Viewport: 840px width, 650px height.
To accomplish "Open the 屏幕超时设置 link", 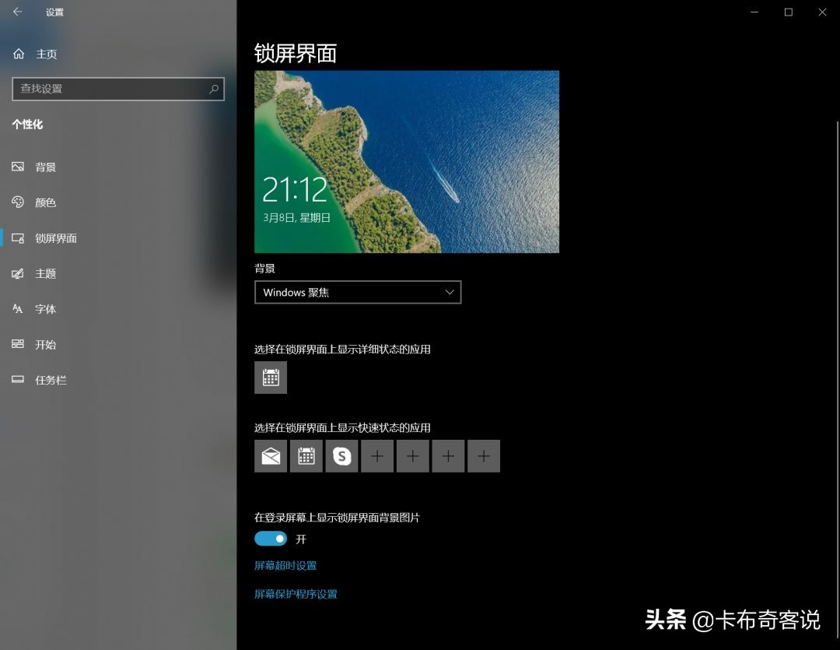I will click(x=285, y=565).
